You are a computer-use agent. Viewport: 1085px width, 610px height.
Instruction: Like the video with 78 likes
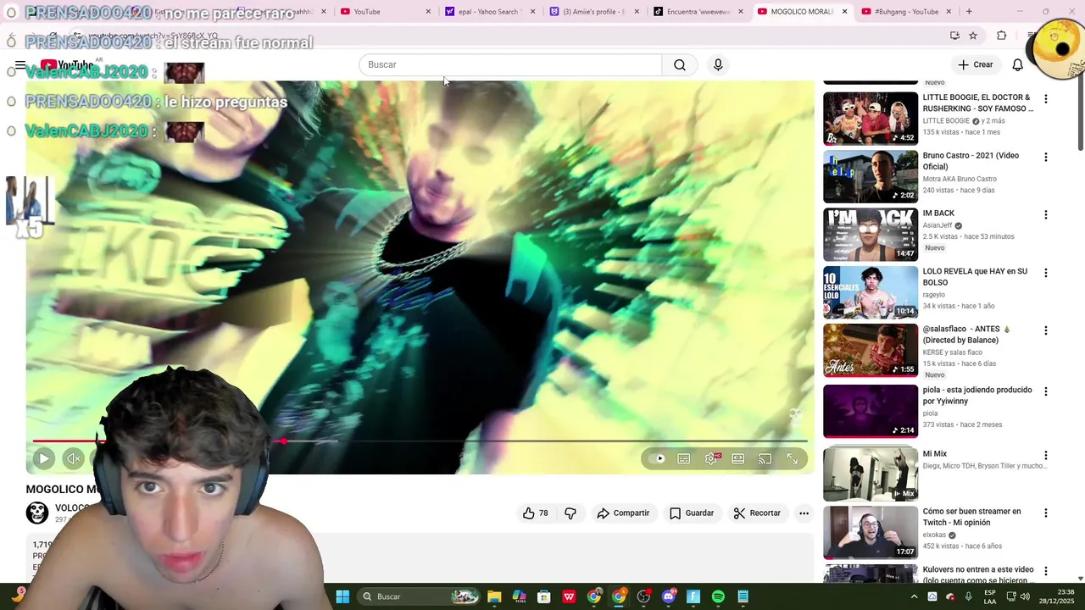click(536, 513)
